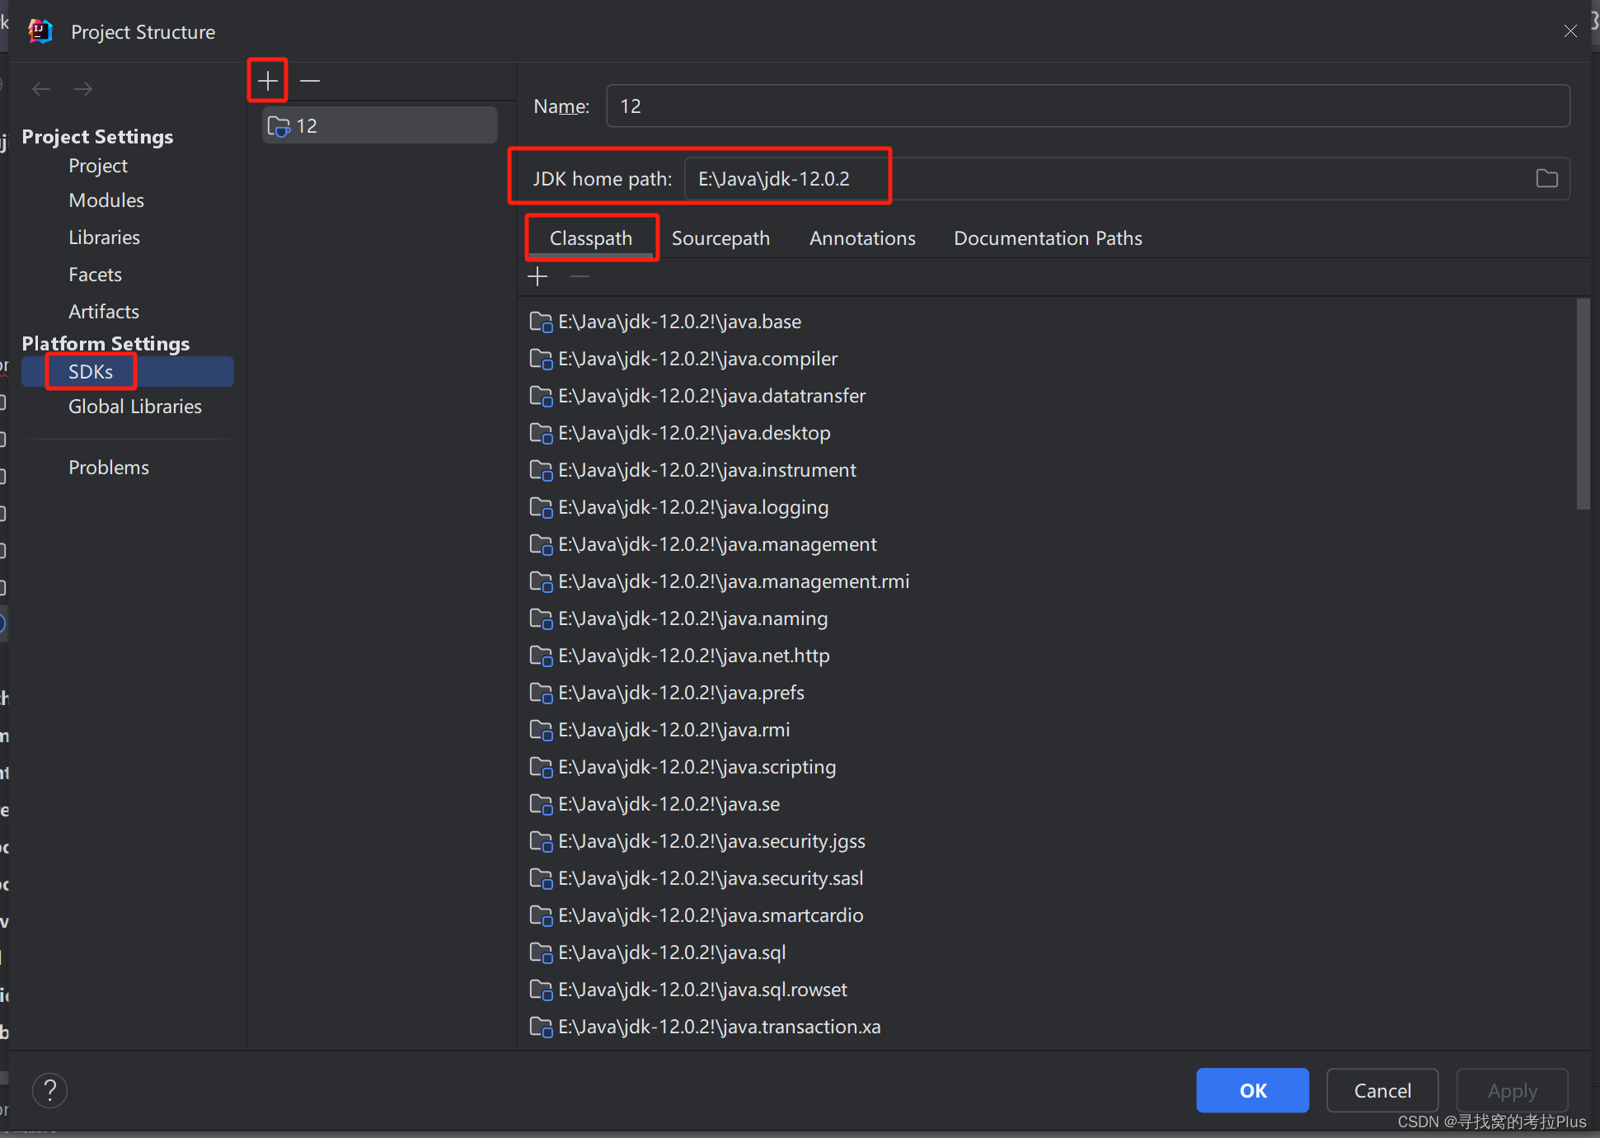1600x1138 pixels.
Task: Select the java.datatransfer classpath row
Action: pos(1047,396)
